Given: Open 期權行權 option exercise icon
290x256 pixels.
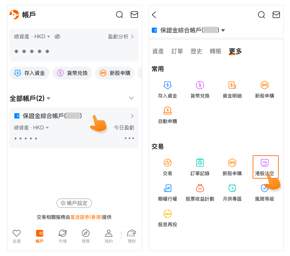Looking at the screenshot, I should tap(168, 188).
